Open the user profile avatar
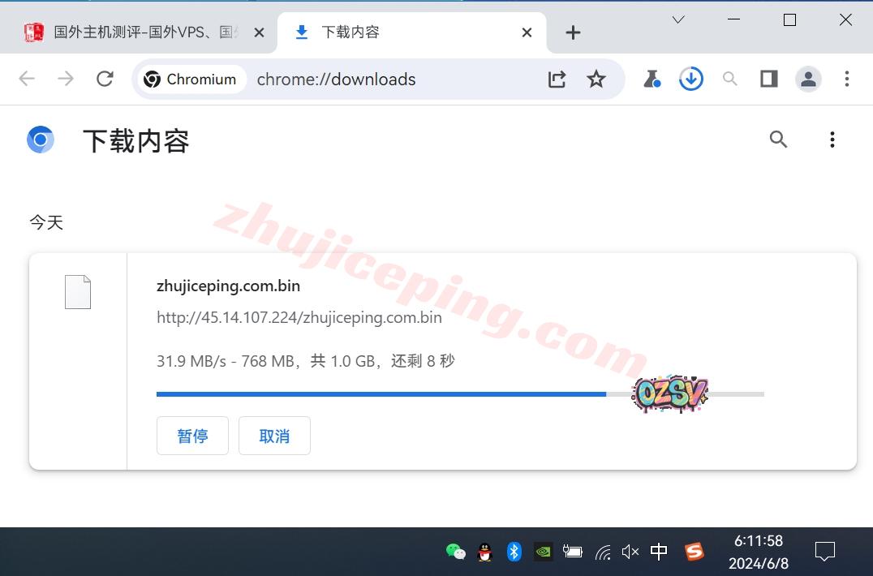The height and width of the screenshot is (576, 873). 808,79
